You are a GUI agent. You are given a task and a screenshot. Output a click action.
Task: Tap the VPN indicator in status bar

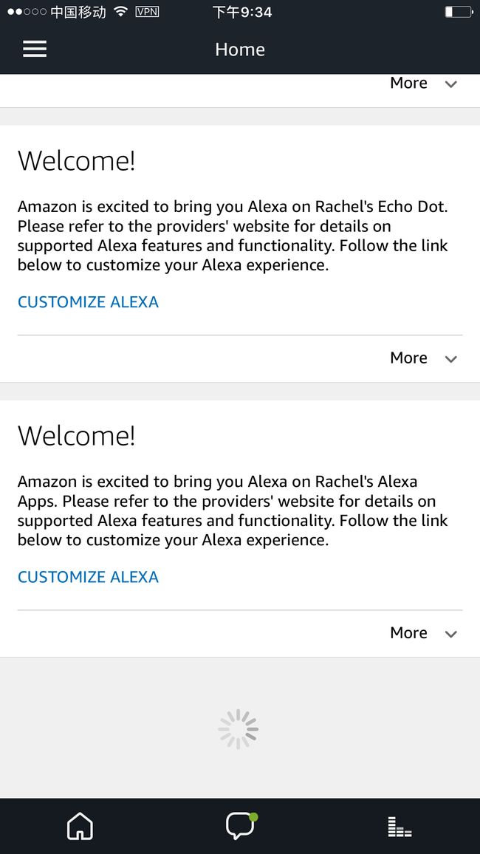point(147,11)
